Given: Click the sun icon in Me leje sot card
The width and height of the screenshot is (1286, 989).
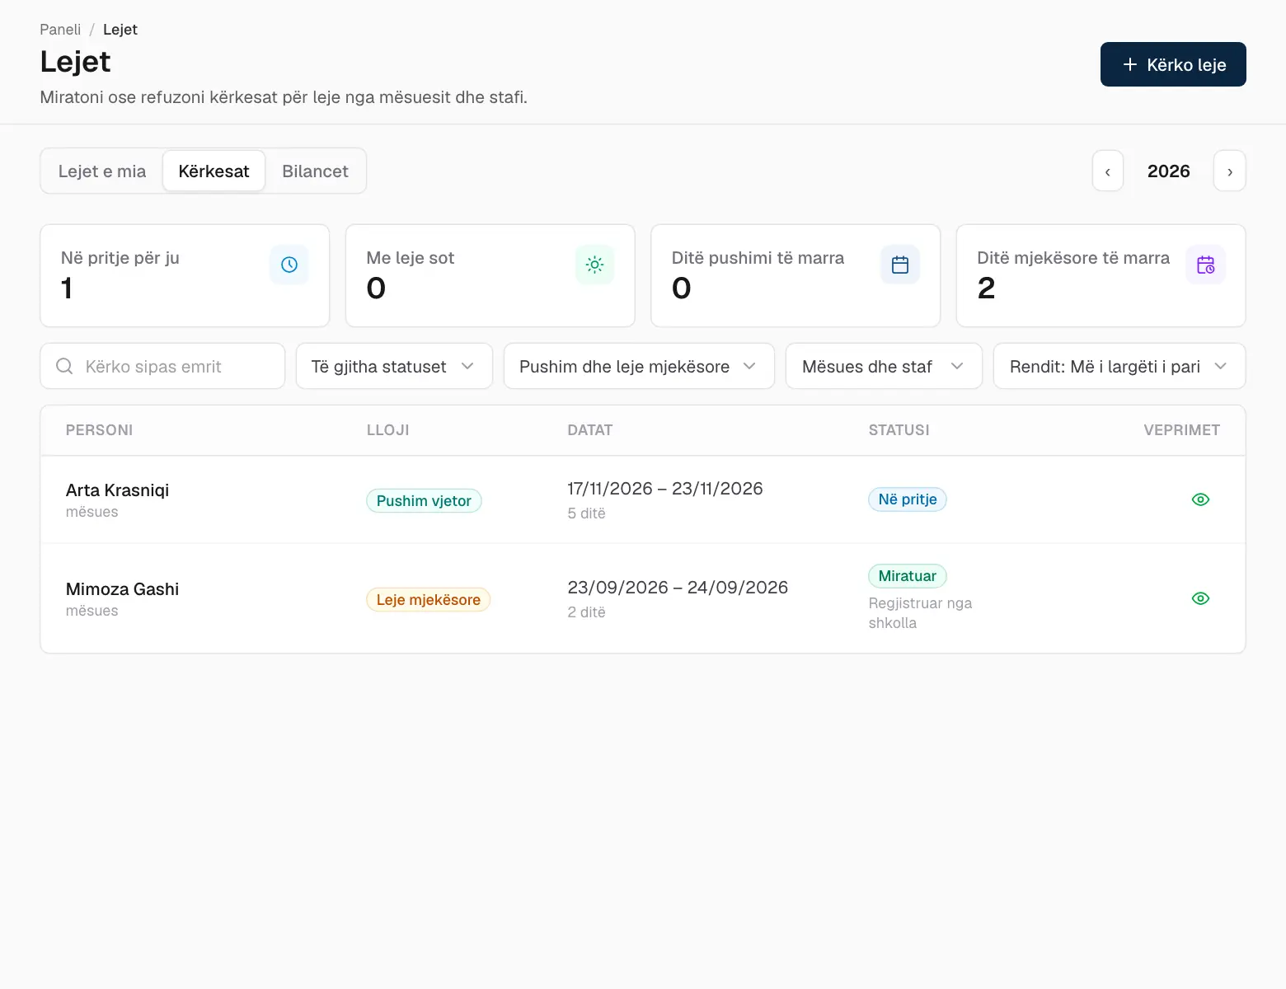Looking at the screenshot, I should coord(594,265).
